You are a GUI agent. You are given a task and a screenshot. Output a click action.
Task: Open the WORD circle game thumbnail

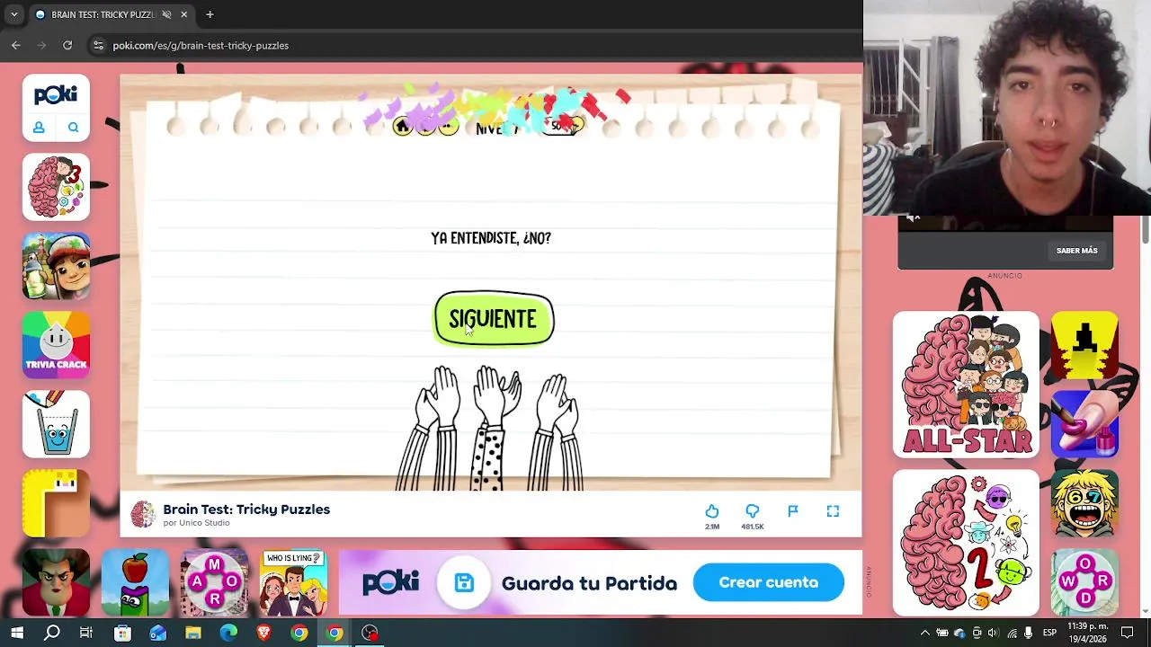(1084, 582)
